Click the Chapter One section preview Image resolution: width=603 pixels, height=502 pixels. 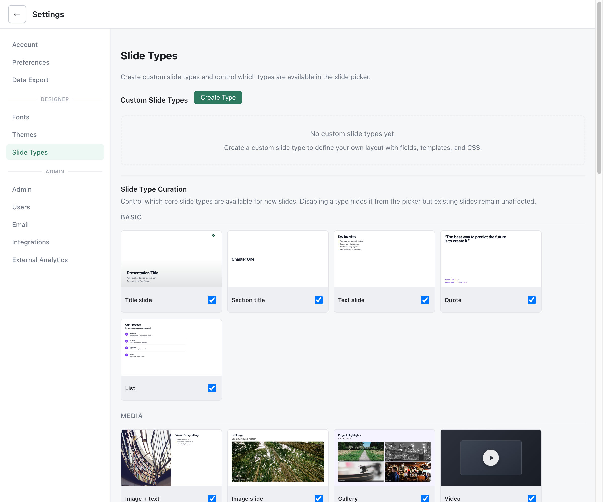(278, 259)
